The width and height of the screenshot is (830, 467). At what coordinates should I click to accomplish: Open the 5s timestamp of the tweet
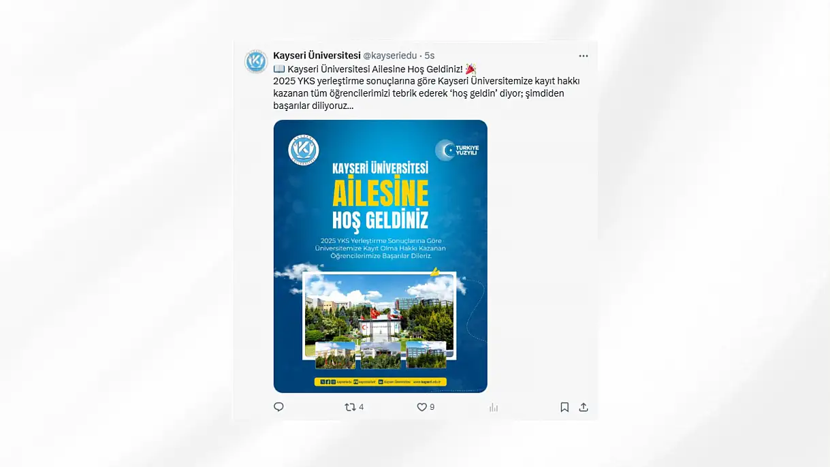(x=429, y=55)
